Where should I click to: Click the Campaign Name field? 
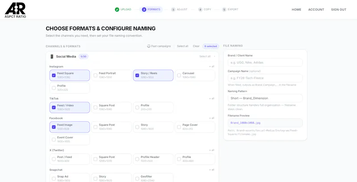(265, 78)
